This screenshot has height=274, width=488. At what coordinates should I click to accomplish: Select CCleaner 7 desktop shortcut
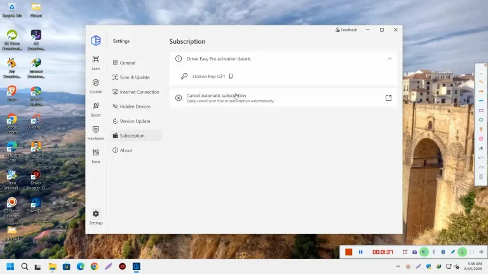(36, 122)
